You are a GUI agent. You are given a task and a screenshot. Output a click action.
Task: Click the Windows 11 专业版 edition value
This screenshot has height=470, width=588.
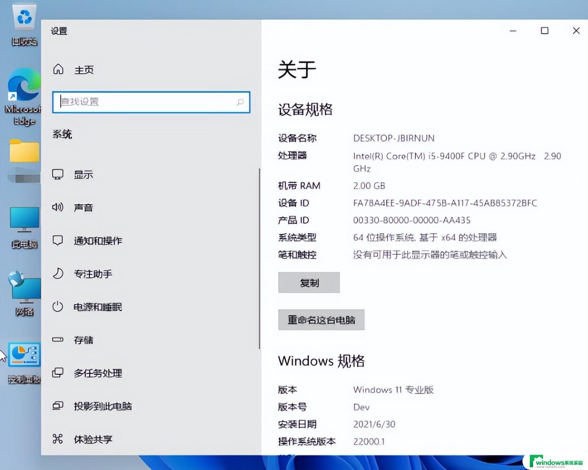click(393, 389)
